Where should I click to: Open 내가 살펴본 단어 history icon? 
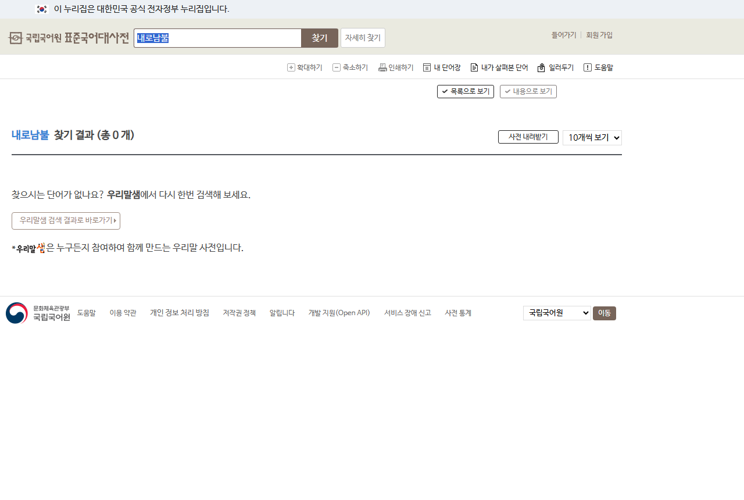point(474,67)
